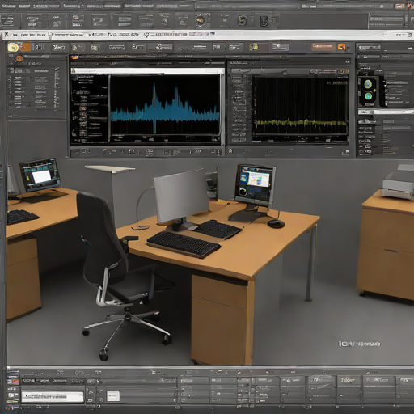Click the orange highlighted button in the second toolbar
Screen dimensions: 414x414
point(323,47)
